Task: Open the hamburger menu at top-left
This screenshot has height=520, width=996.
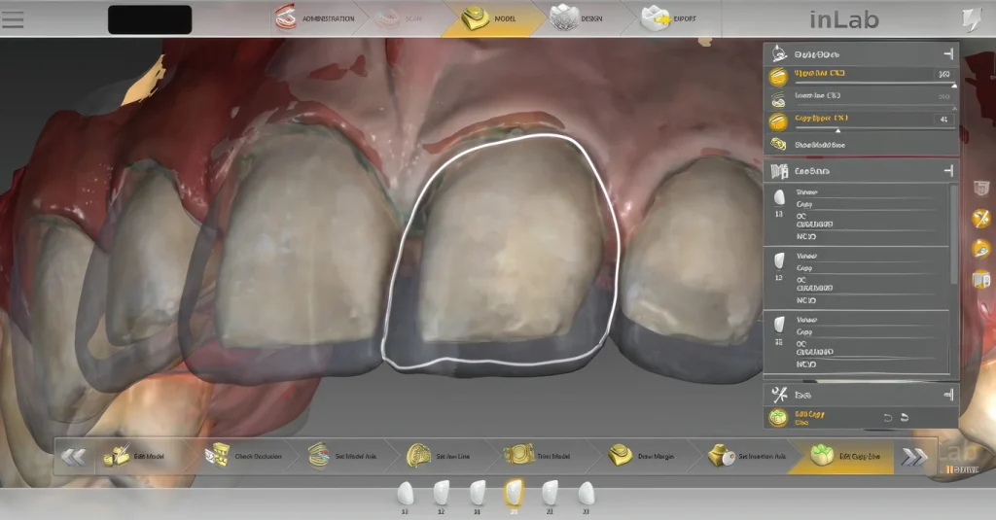Action: coord(14,19)
